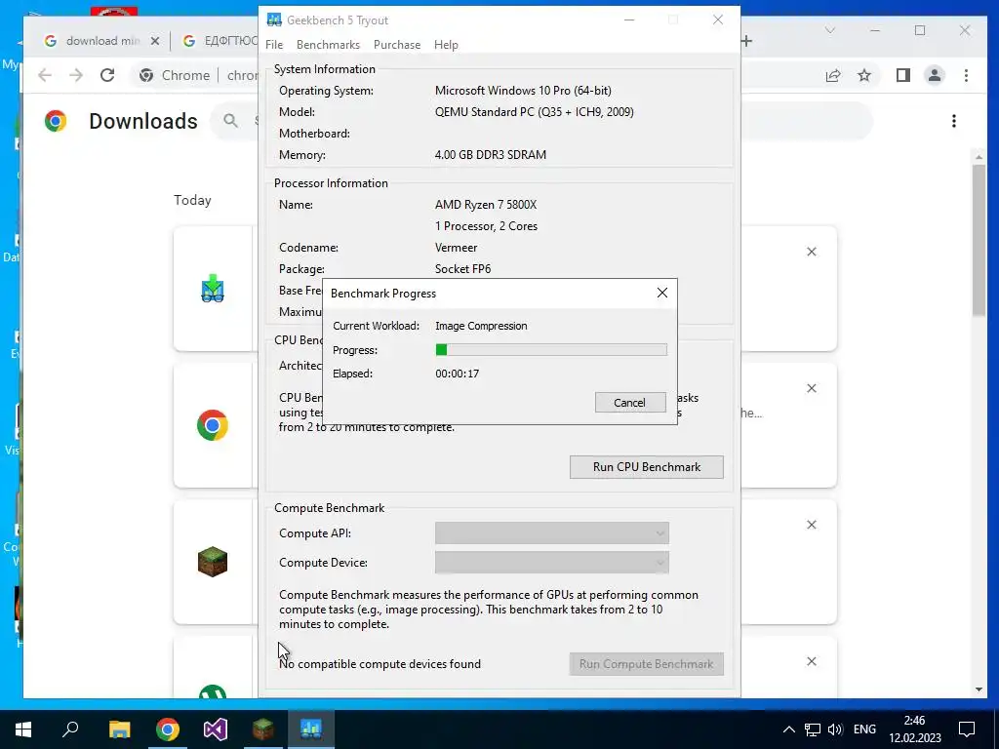Close the Benchmark Progress dialog
The height and width of the screenshot is (749, 999).
pyautogui.click(x=662, y=293)
